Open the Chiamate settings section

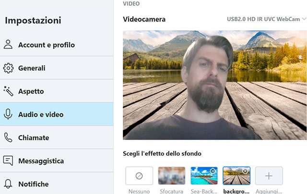click(57, 137)
